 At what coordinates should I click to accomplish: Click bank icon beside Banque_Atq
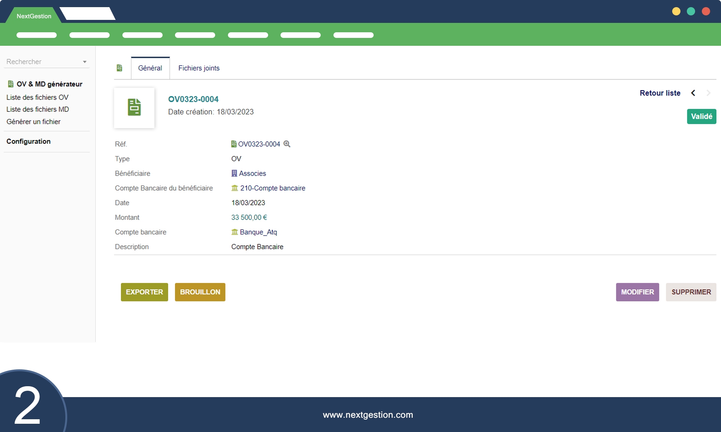pyautogui.click(x=235, y=232)
